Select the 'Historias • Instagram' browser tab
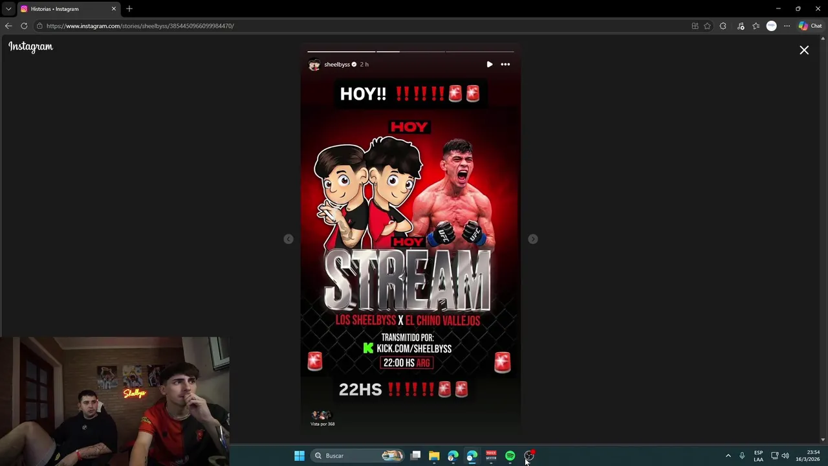 68,9
